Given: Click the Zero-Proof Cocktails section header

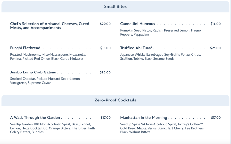Looking at the screenshot, I should (115, 100).
